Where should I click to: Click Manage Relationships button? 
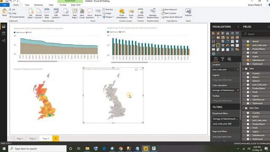[x=153, y=13]
